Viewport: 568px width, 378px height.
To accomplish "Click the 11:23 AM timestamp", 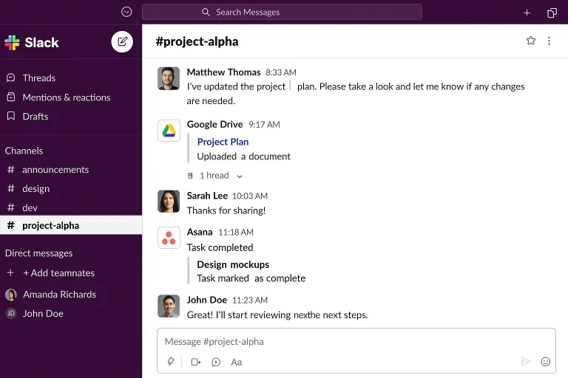I will coord(249,300).
